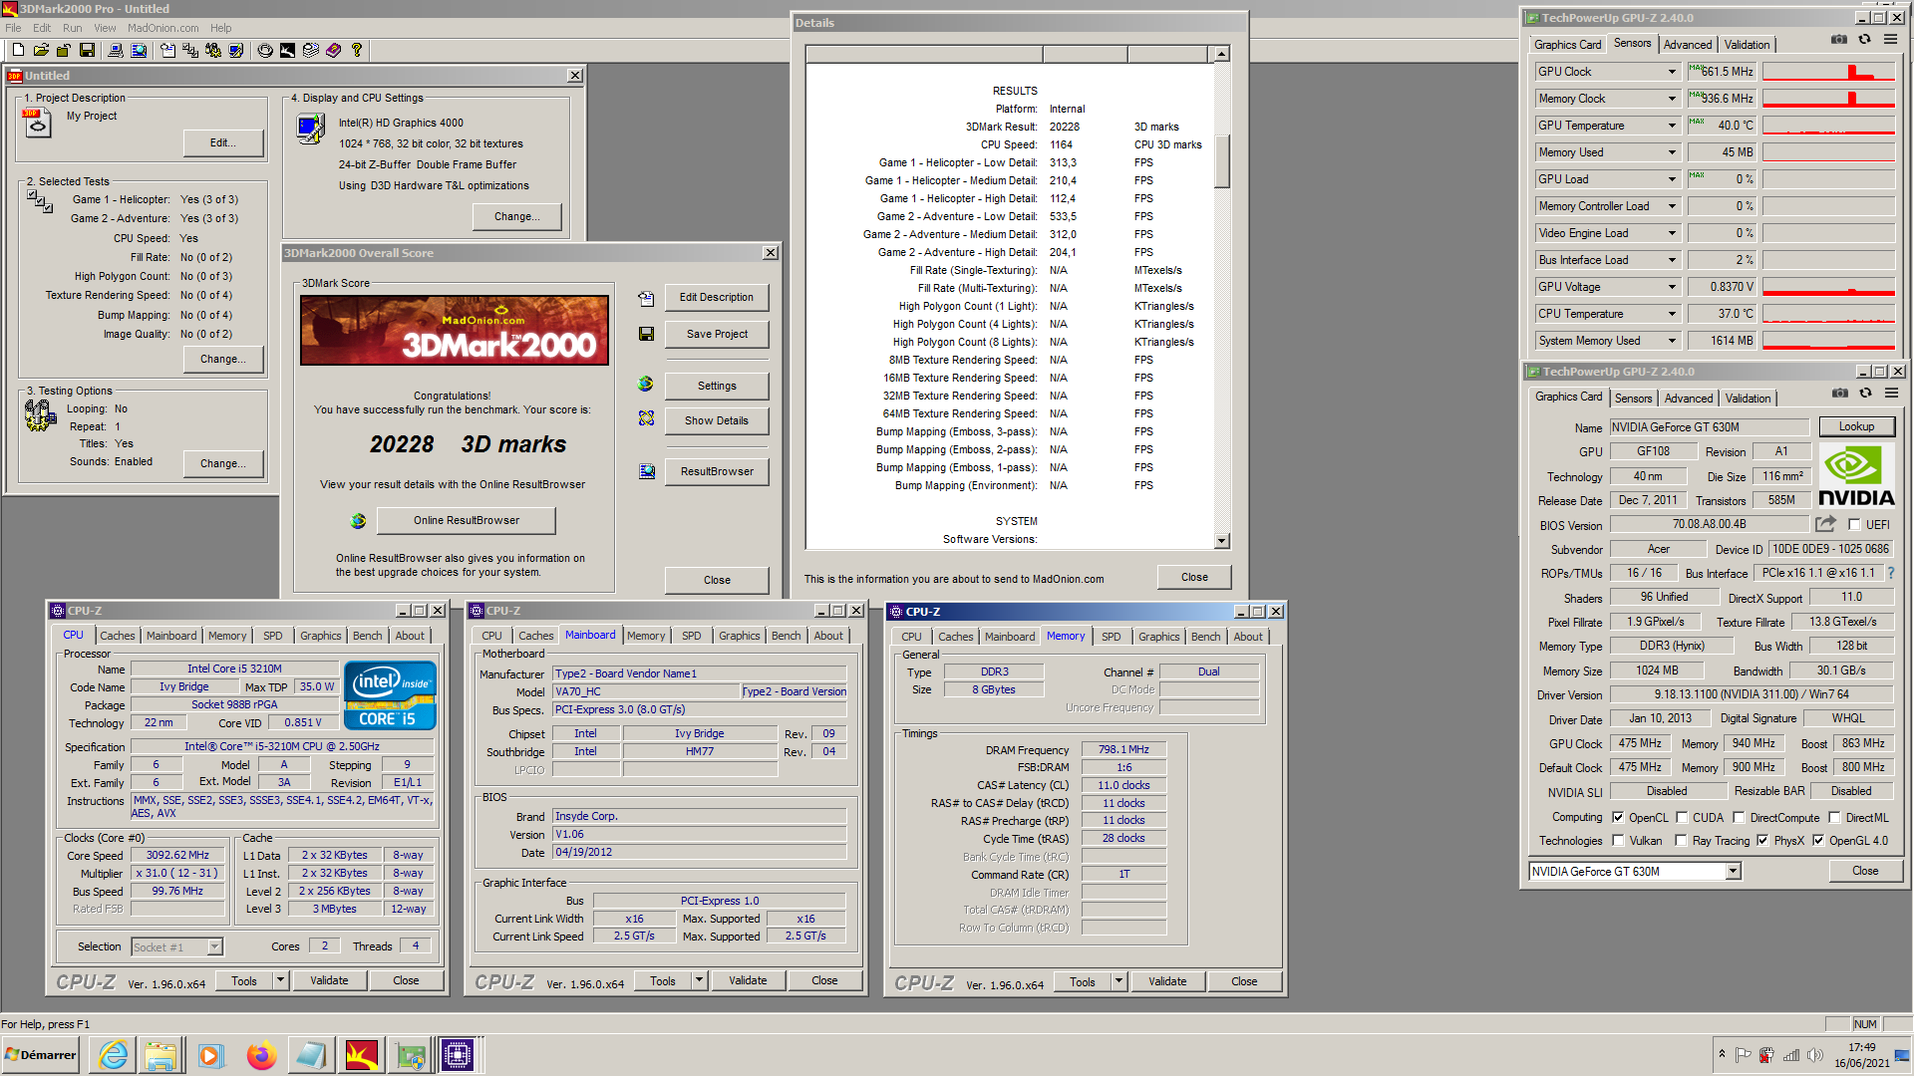Expand the GPU Clock sensor dropdown
This screenshot has width=1914, height=1076.
(1672, 72)
